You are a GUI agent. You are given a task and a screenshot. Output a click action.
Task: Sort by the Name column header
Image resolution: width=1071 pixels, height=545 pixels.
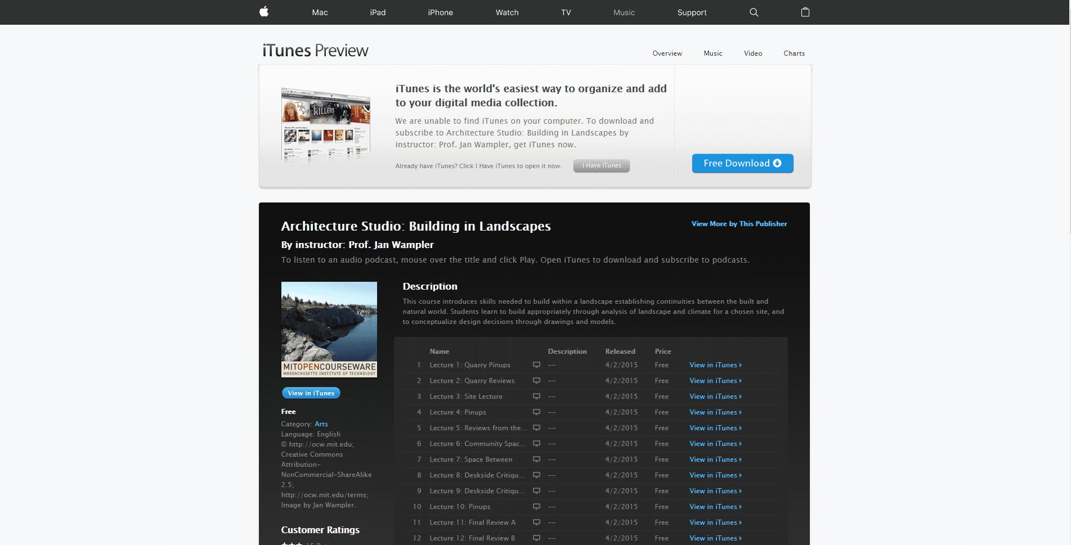pos(440,352)
